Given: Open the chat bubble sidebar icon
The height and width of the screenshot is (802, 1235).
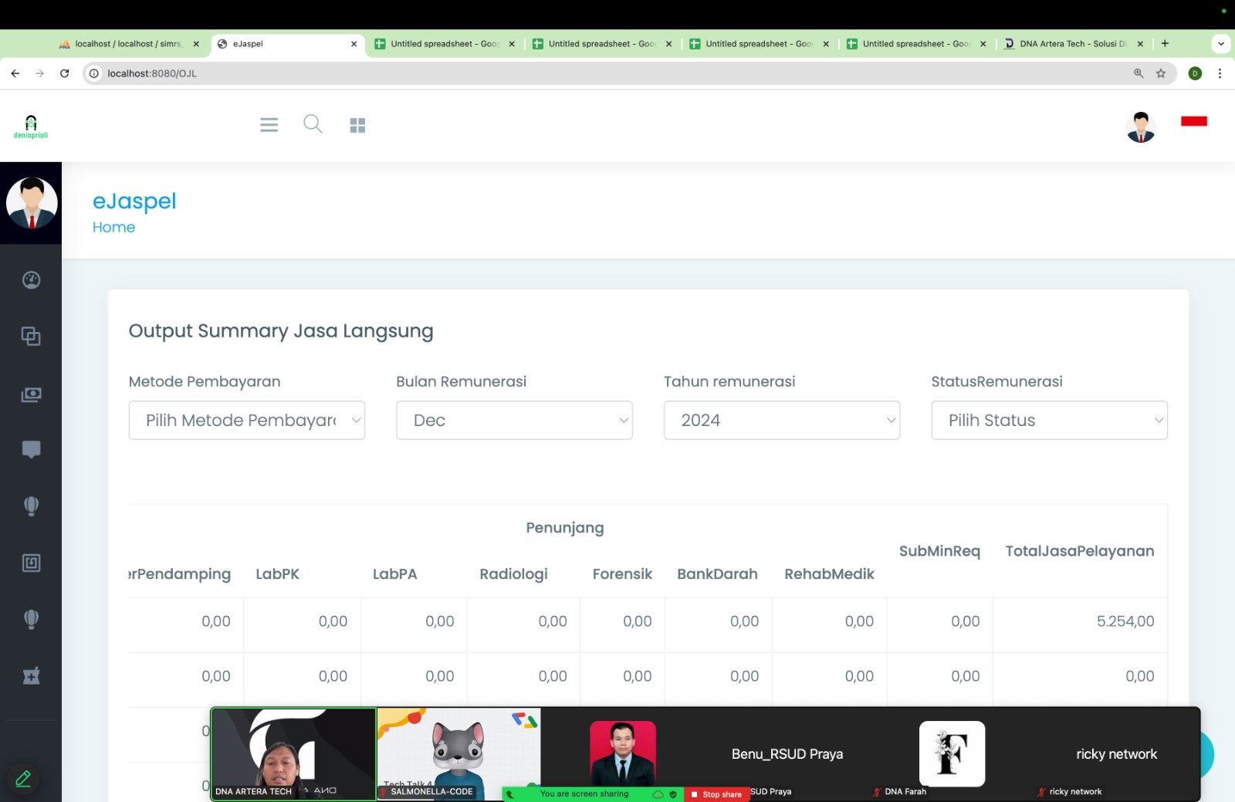Looking at the screenshot, I should [31, 449].
